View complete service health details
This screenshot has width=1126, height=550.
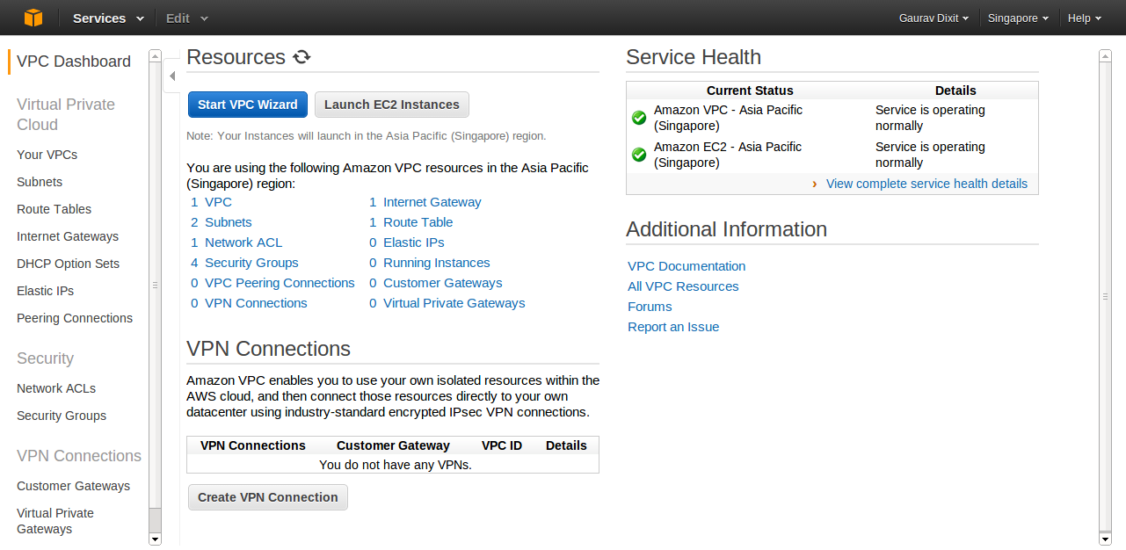point(926,184)
